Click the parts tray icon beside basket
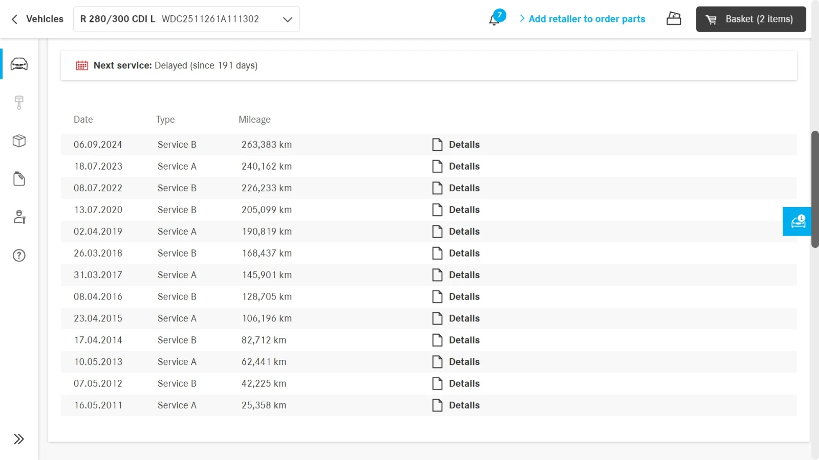819x460 pixels. pyautogui.click(x=674, y=19)
